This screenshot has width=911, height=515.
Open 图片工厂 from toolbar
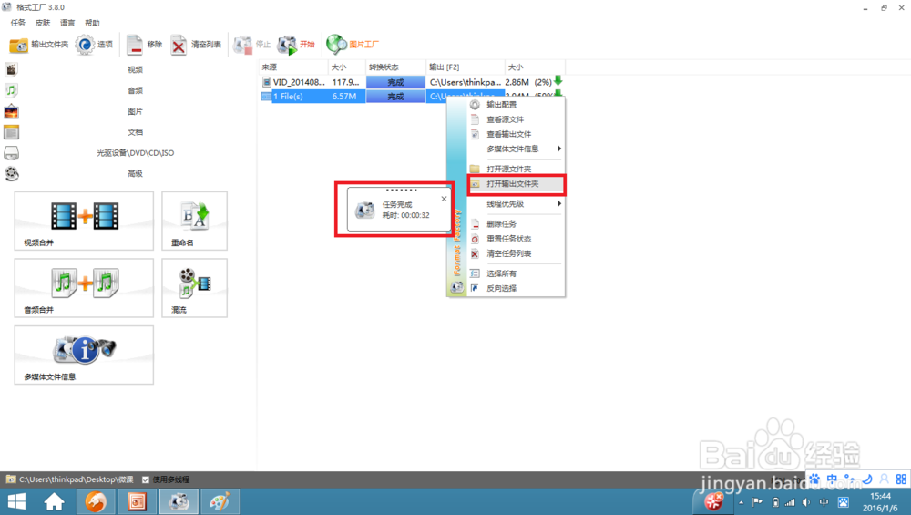tap(353, 44)
